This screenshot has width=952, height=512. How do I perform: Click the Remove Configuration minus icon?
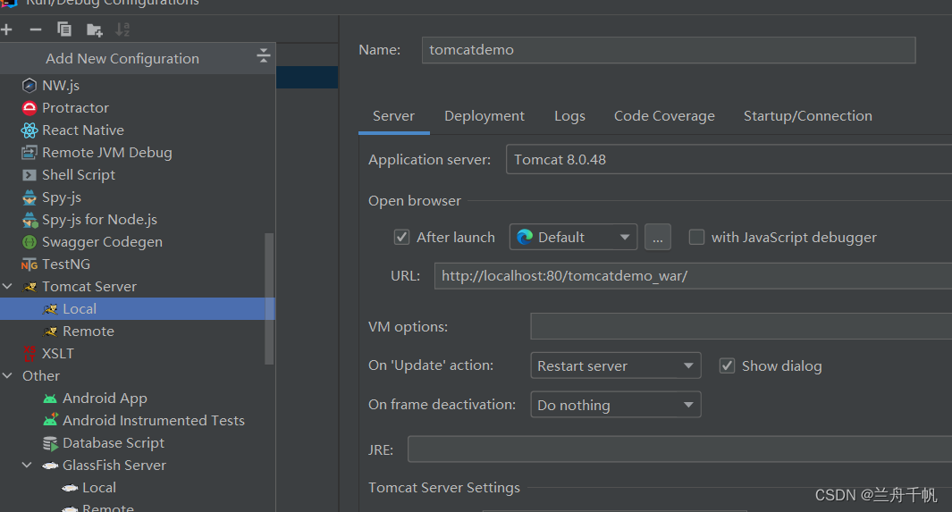click(36, 29)
